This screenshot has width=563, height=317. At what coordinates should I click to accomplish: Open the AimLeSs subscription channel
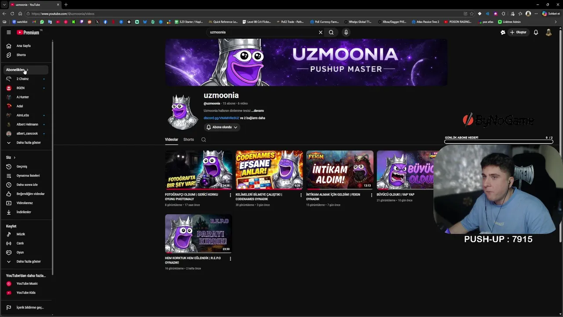26,115
